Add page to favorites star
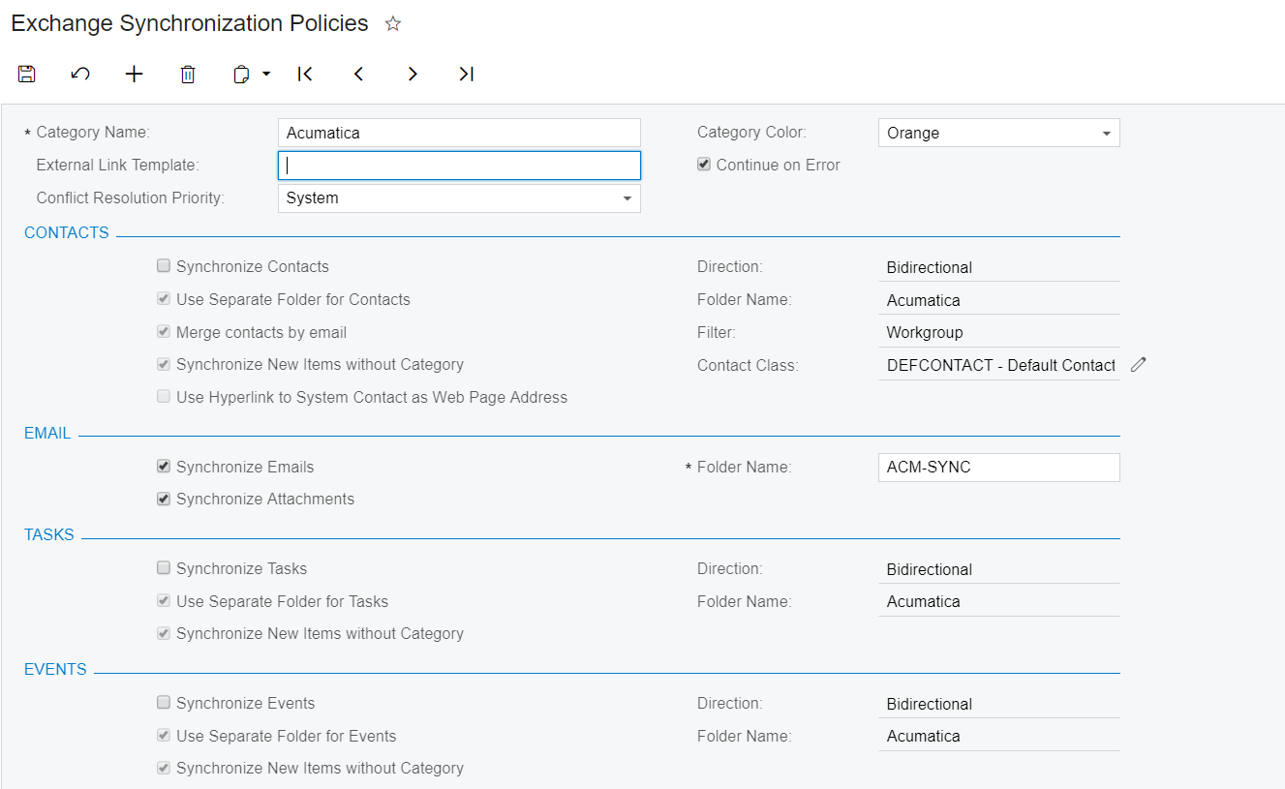This screenshot has width=1285, height=789. click(393, 24)
